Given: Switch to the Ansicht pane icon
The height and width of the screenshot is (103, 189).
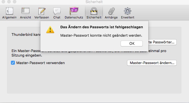Looking at the screenshot, I should point(26,11).
